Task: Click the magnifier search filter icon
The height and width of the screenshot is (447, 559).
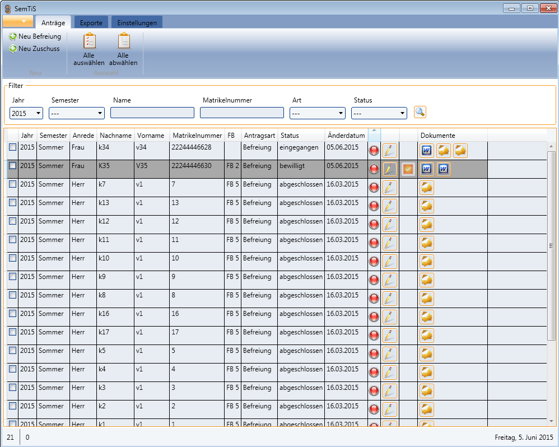Action: click(x=420, y=112)
